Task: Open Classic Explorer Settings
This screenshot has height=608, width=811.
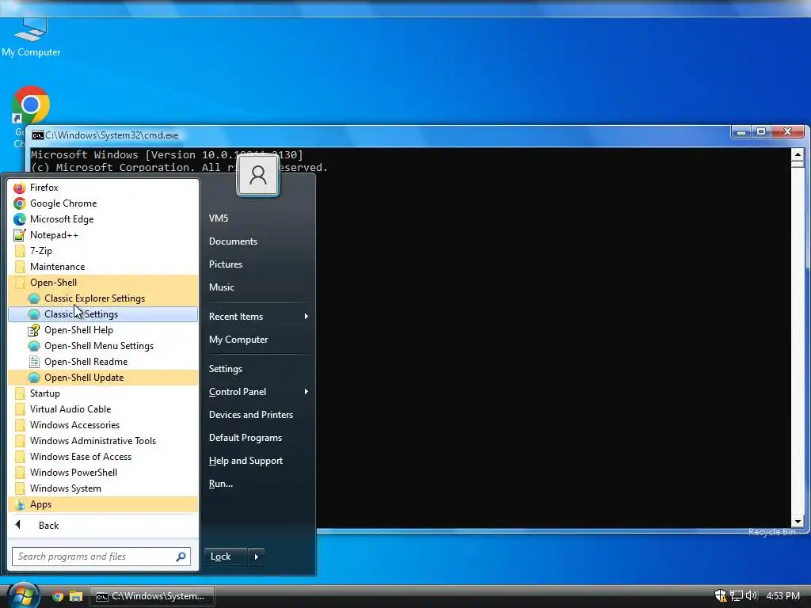Action: (x=103, y=298)
